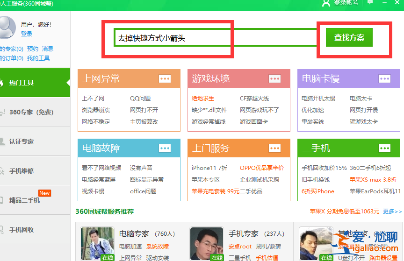The height and width of the screenshot is (261, 404).
Task: Select the 游戏经常掉线 entry
Action: point(209,121)
